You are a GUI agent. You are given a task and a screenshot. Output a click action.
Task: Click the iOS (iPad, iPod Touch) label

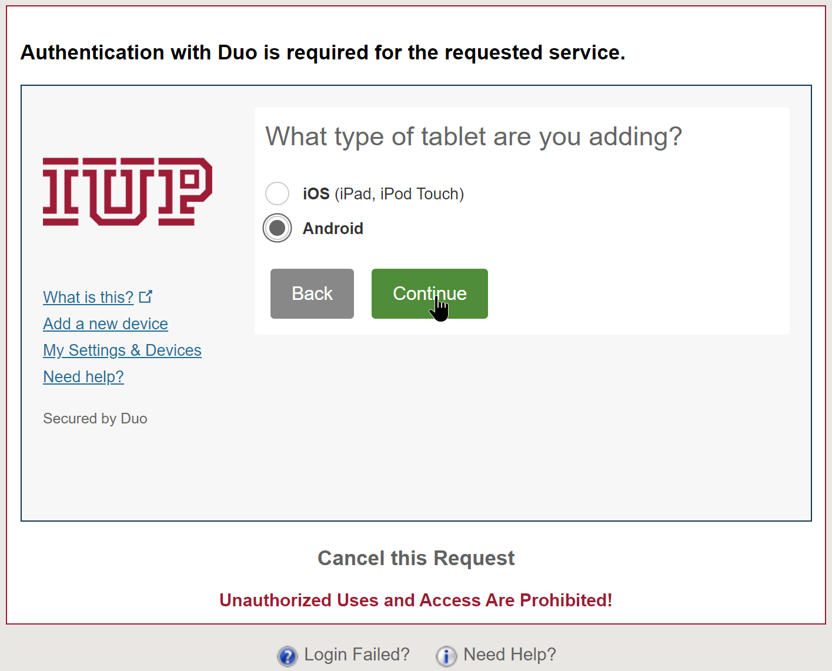click(383, 194)
